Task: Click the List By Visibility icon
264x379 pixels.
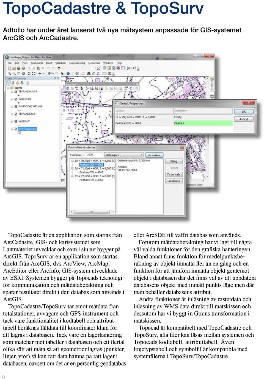Action: pyautogui.click(x=18, y=83)
